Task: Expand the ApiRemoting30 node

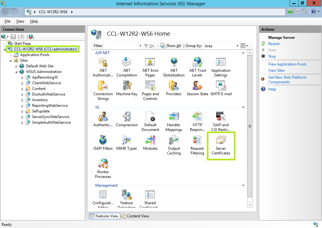Action: coord(22,78)
